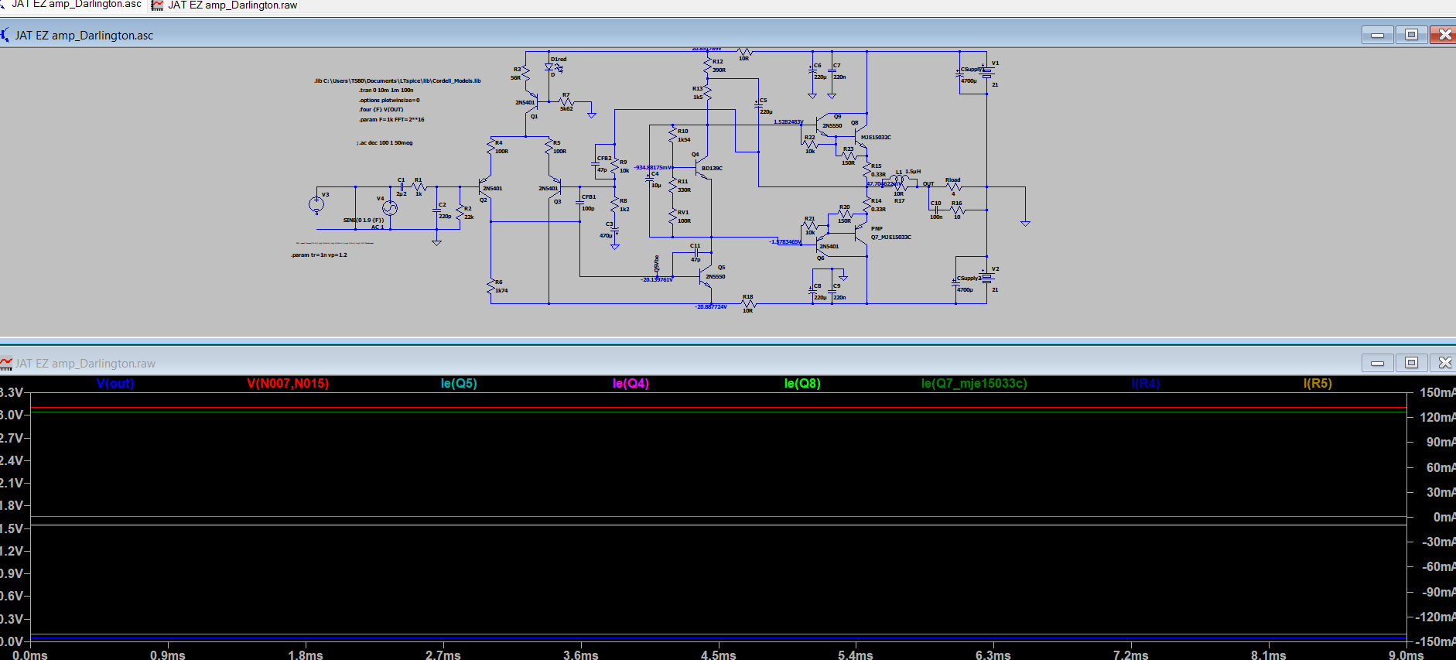The image size is (1456, 660).
Task: Click the R9 10k feedback resistor
Action: [x=615, y=166]
